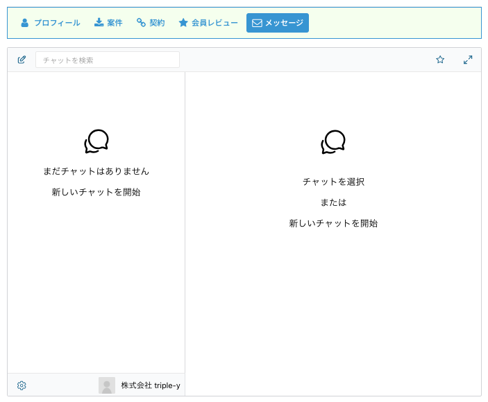
Task: Switch to the プロフィール tab
Action: click(57, 23)
